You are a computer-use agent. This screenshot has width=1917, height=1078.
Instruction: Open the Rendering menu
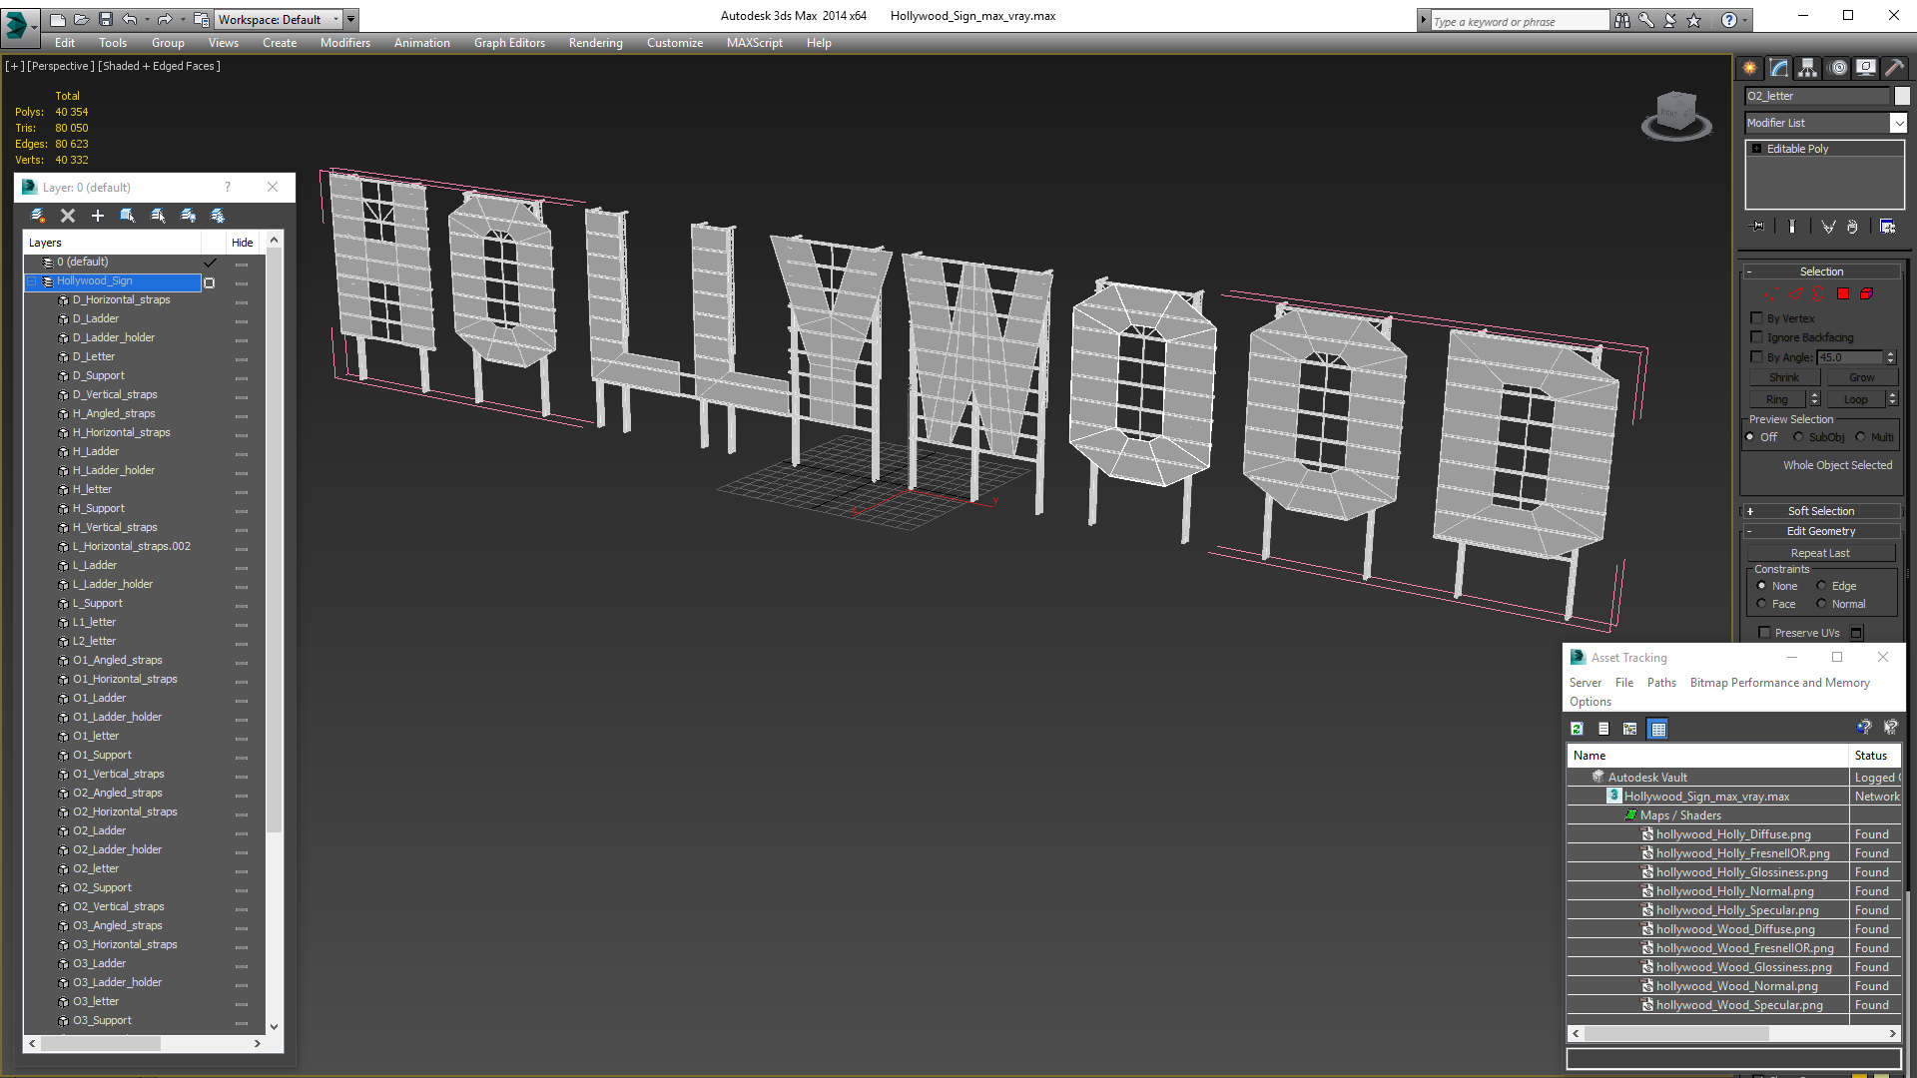pos(596,43)
